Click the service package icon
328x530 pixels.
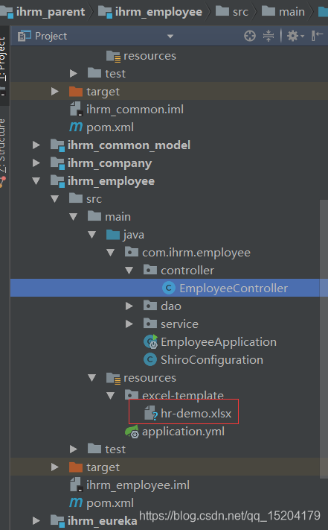click(x=150, y=324)
